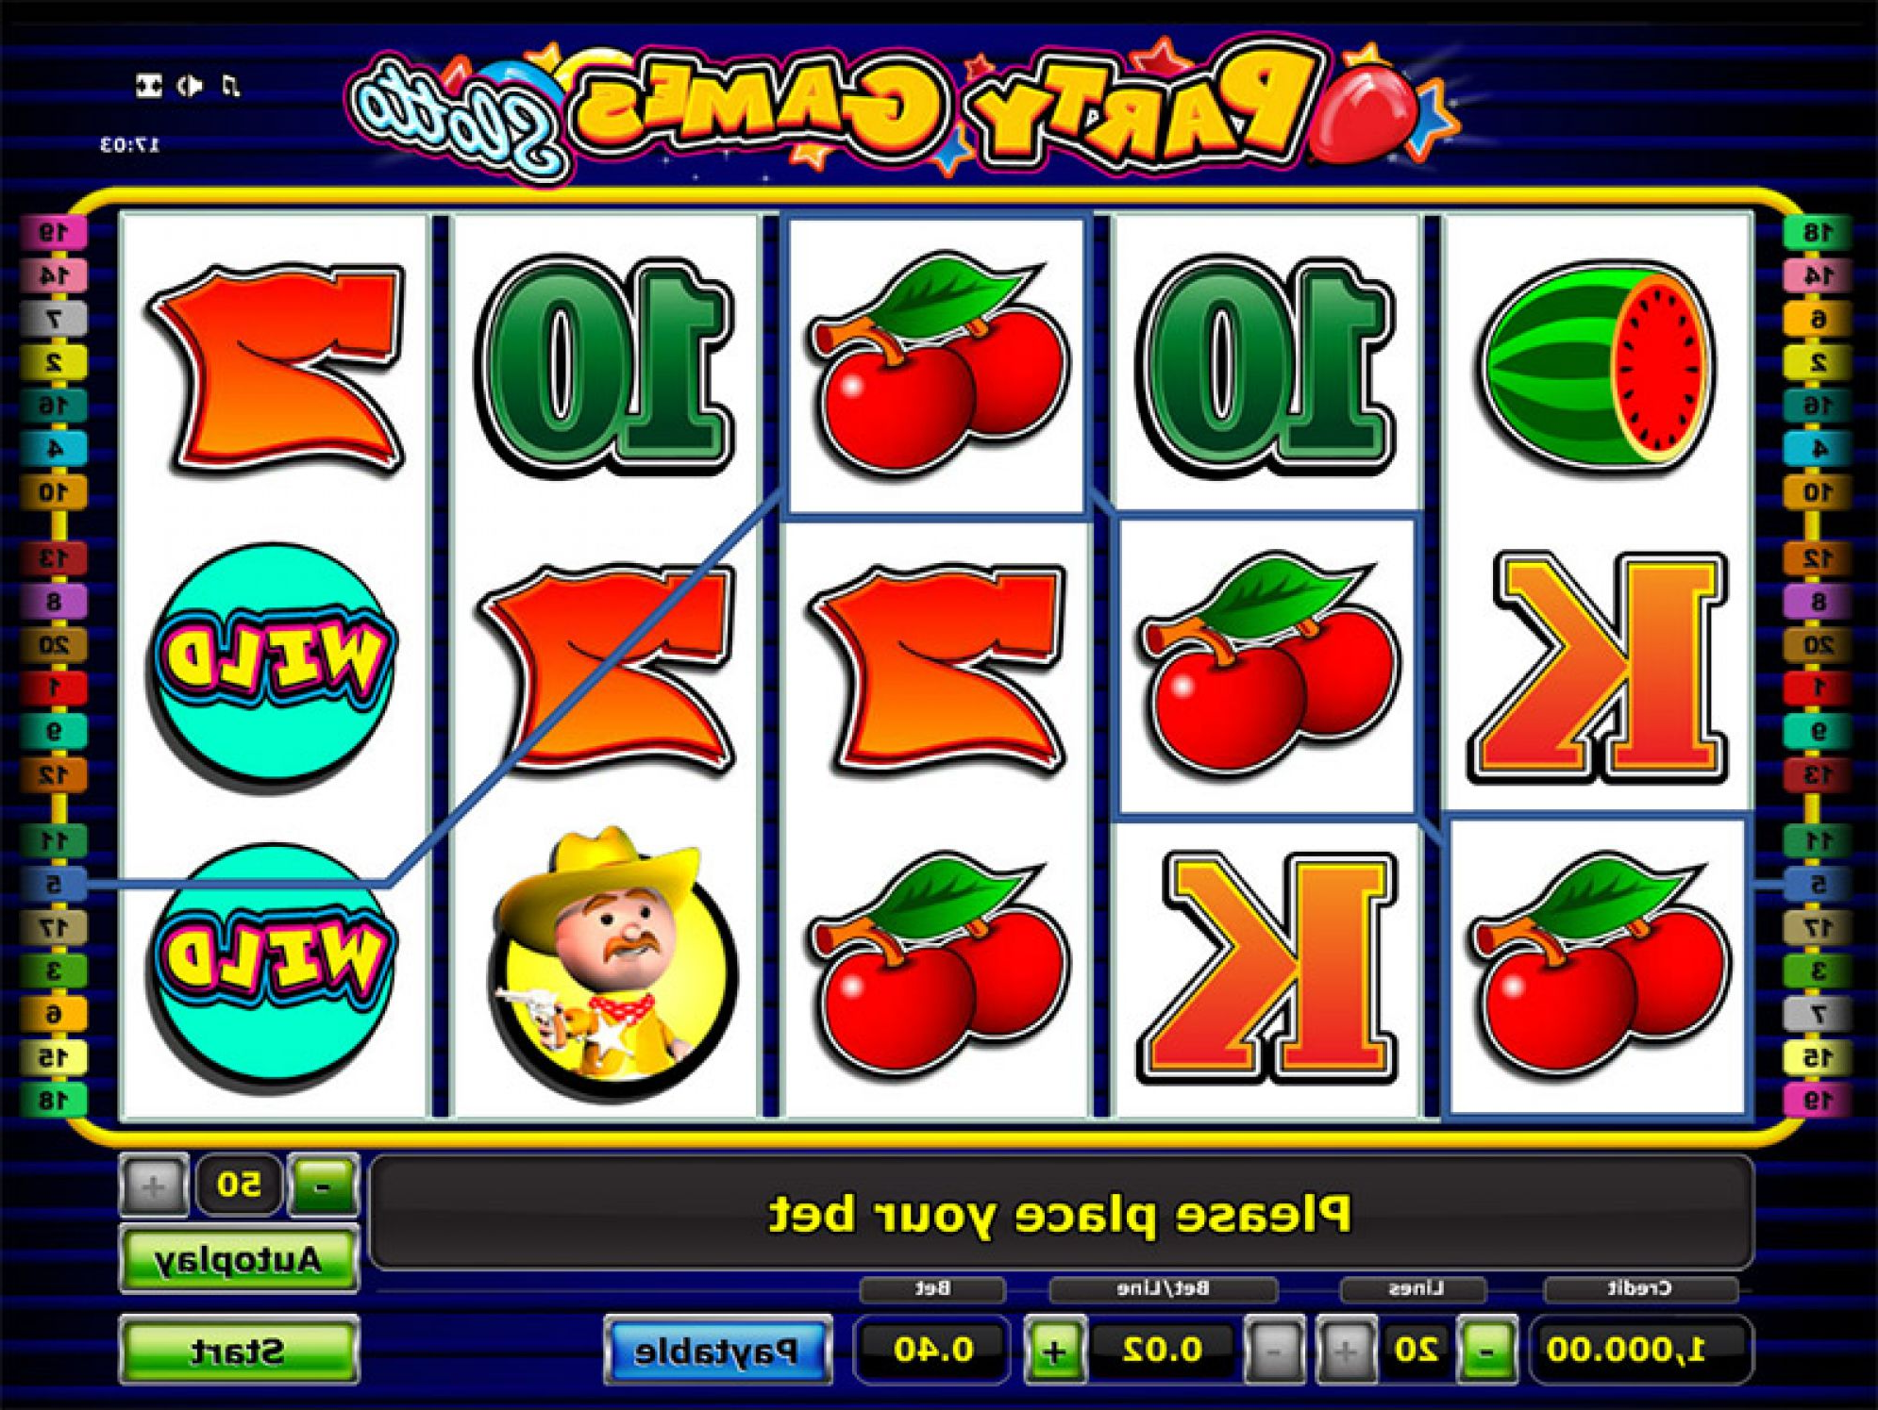Select payline 19 marker at top left

[55, 232]
